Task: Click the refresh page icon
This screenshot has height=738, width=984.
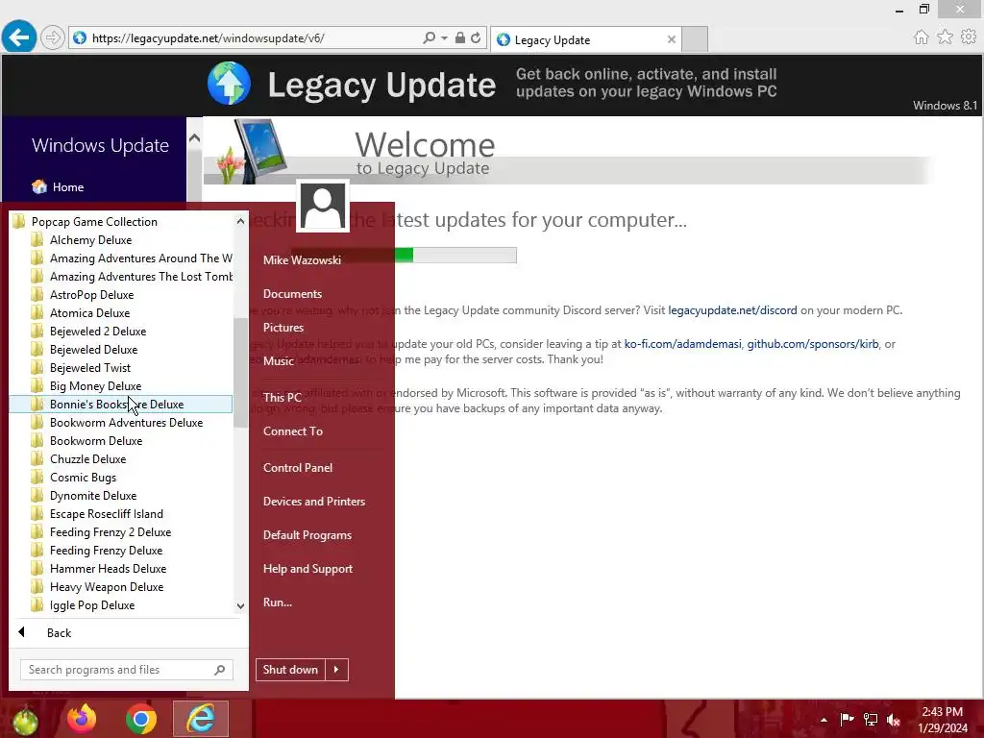Action: pos(476,37)
